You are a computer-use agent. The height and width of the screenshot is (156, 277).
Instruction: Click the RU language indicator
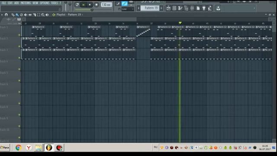(x=155, y=147)
